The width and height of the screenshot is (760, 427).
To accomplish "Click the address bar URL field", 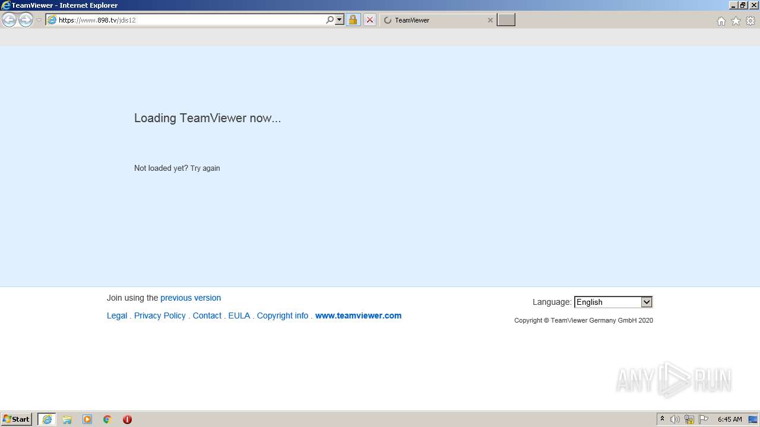I will (x=190, y=20).
